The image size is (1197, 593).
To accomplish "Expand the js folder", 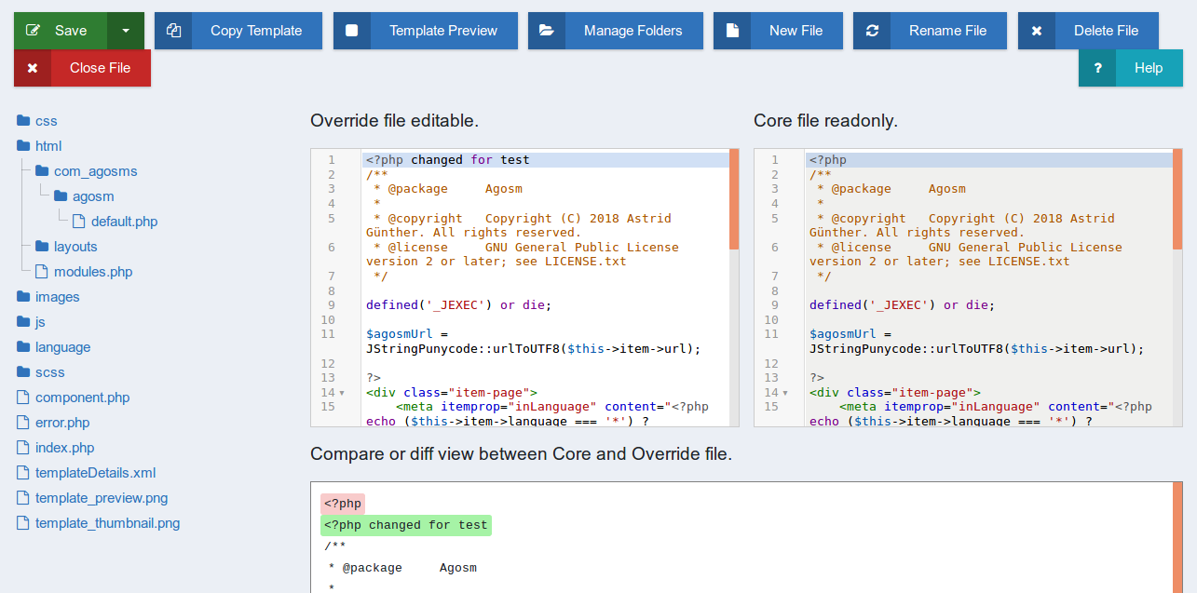I will pos(40,322).
